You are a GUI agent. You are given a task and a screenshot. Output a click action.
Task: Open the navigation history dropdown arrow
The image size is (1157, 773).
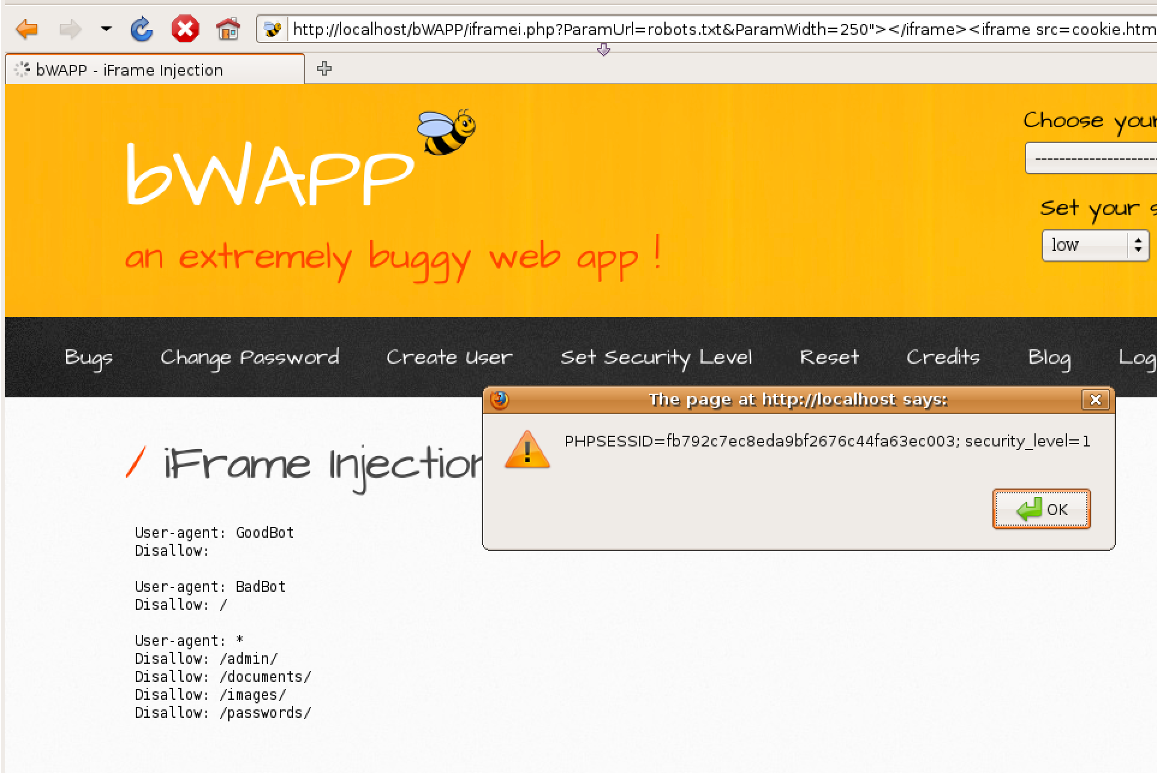point(106,29)
